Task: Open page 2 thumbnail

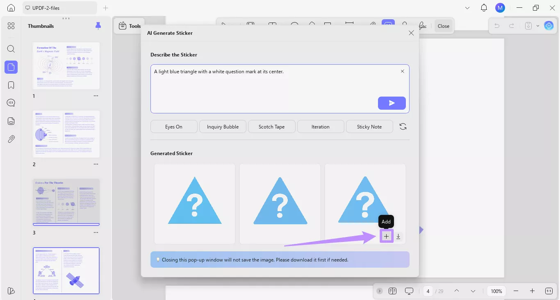Action: pyautogui.click(x=66, y=134)
